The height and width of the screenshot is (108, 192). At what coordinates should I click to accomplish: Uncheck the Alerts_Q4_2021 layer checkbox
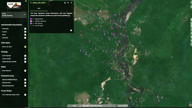click(x=25, y=47)
